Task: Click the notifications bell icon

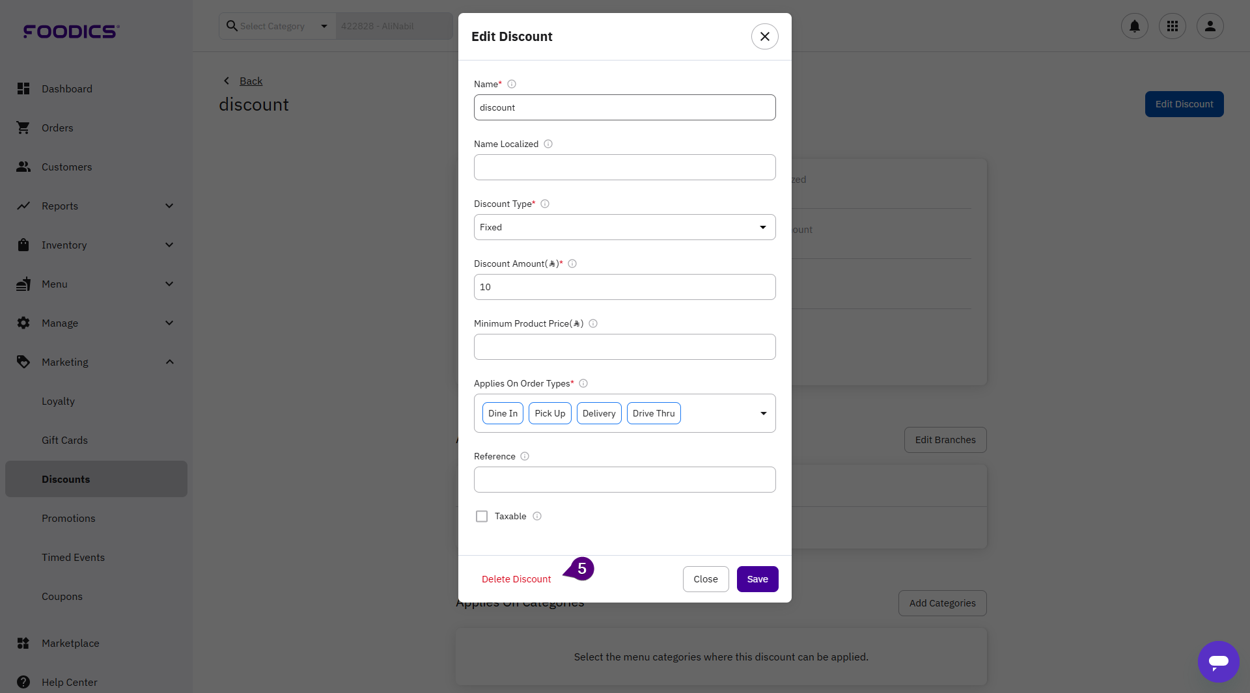Action: pos(1134,26)
